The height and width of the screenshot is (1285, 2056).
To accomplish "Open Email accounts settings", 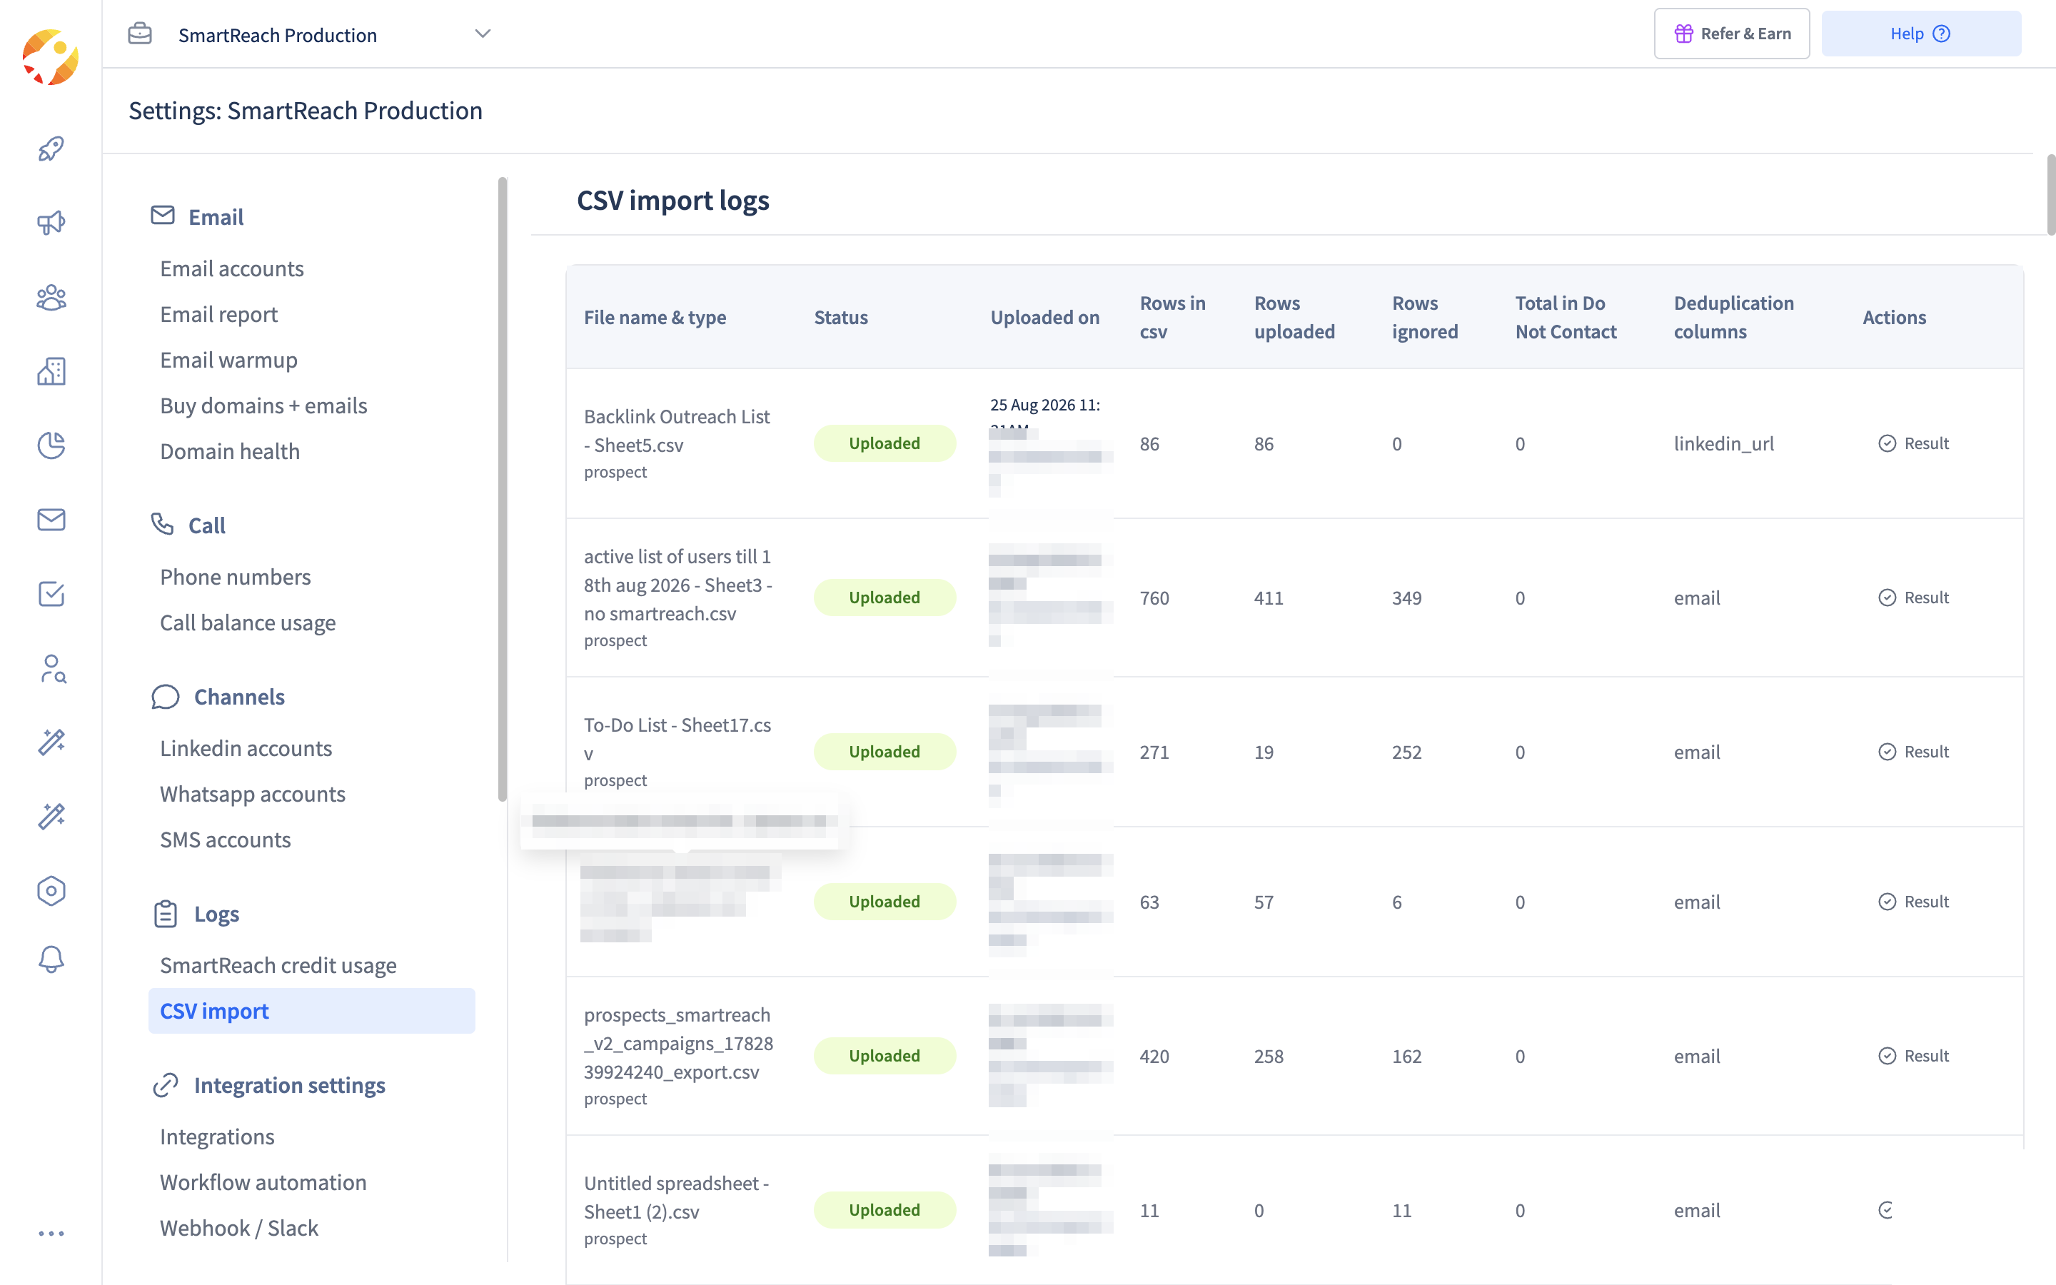I will [x=232, y=268].
